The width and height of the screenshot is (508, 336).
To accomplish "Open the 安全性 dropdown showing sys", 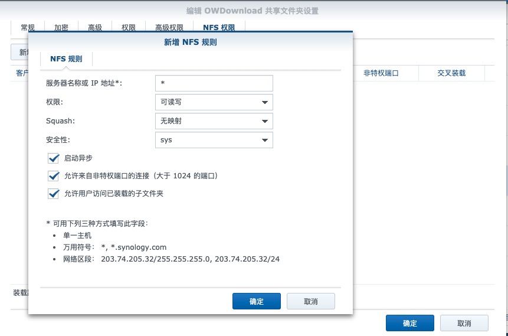I will pos(214,140).
